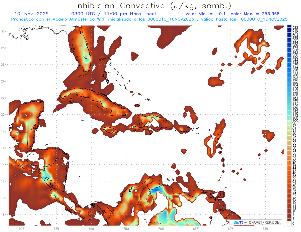The height and width of the screenshot is (232, 301).
Task: Click the white 0 swatch at colorbar bottom
Action: click(289, 223)
